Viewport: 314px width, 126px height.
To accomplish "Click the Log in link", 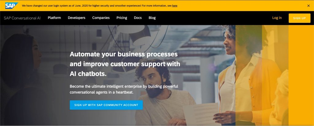I will pos(277,18).
